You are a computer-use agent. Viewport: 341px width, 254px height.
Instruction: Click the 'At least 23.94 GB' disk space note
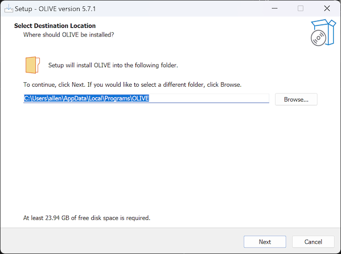click(87, 218)
